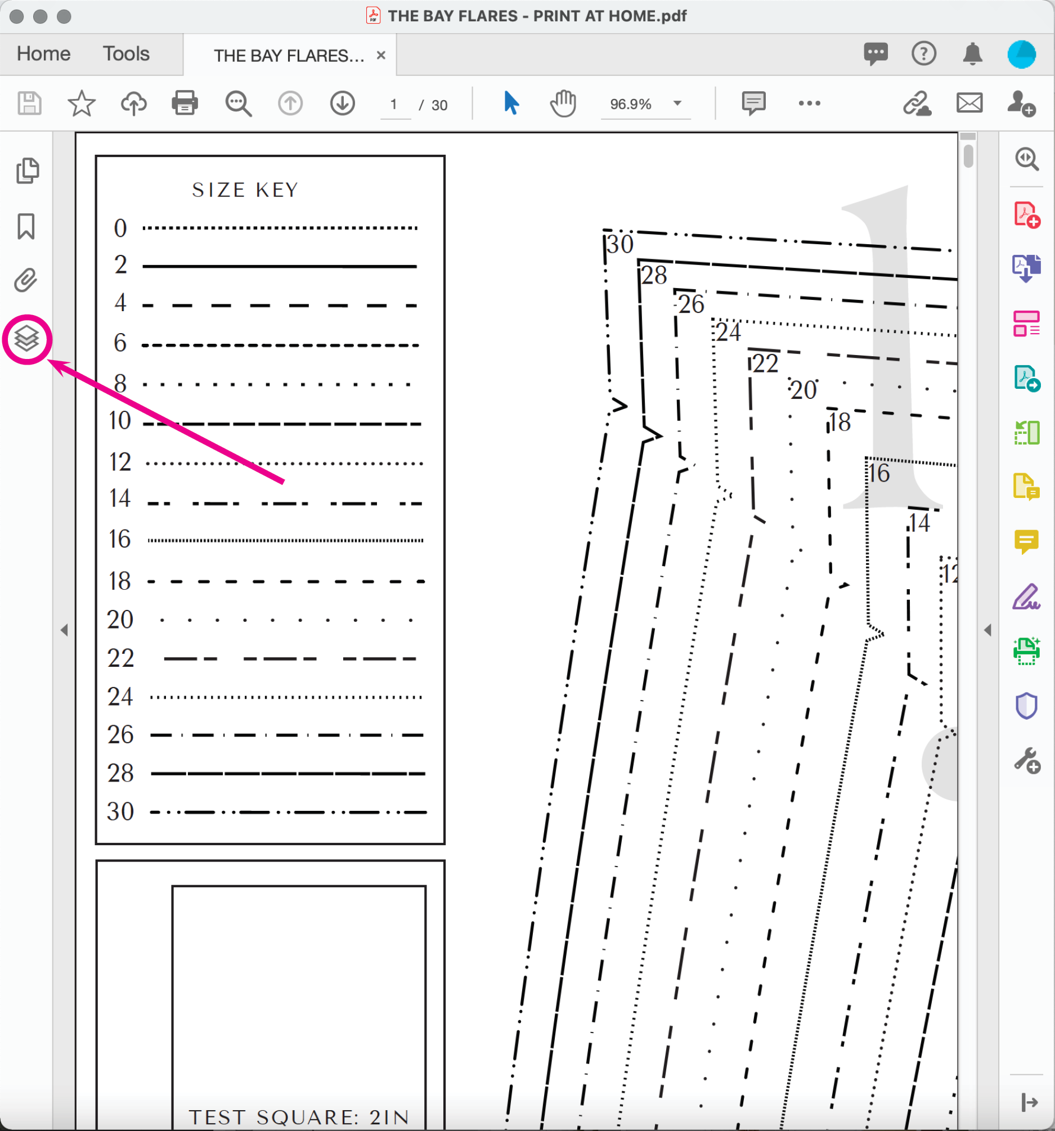
Task: Choose the Selection arrow tool
Action: pyautogui.click(x=511, y=103)
